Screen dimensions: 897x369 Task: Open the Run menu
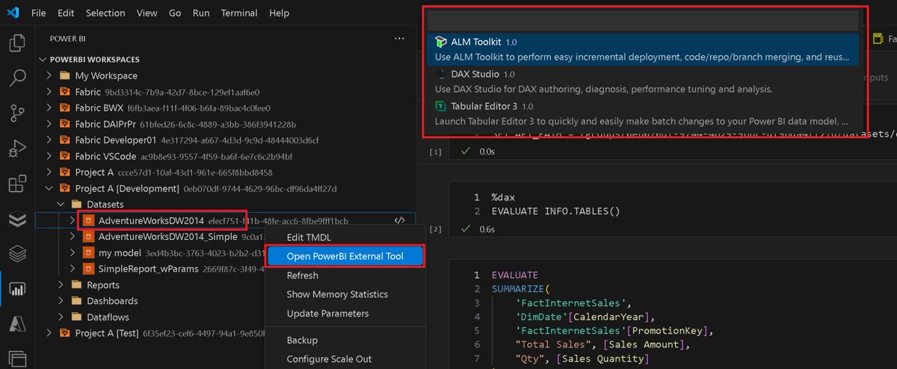201,13
